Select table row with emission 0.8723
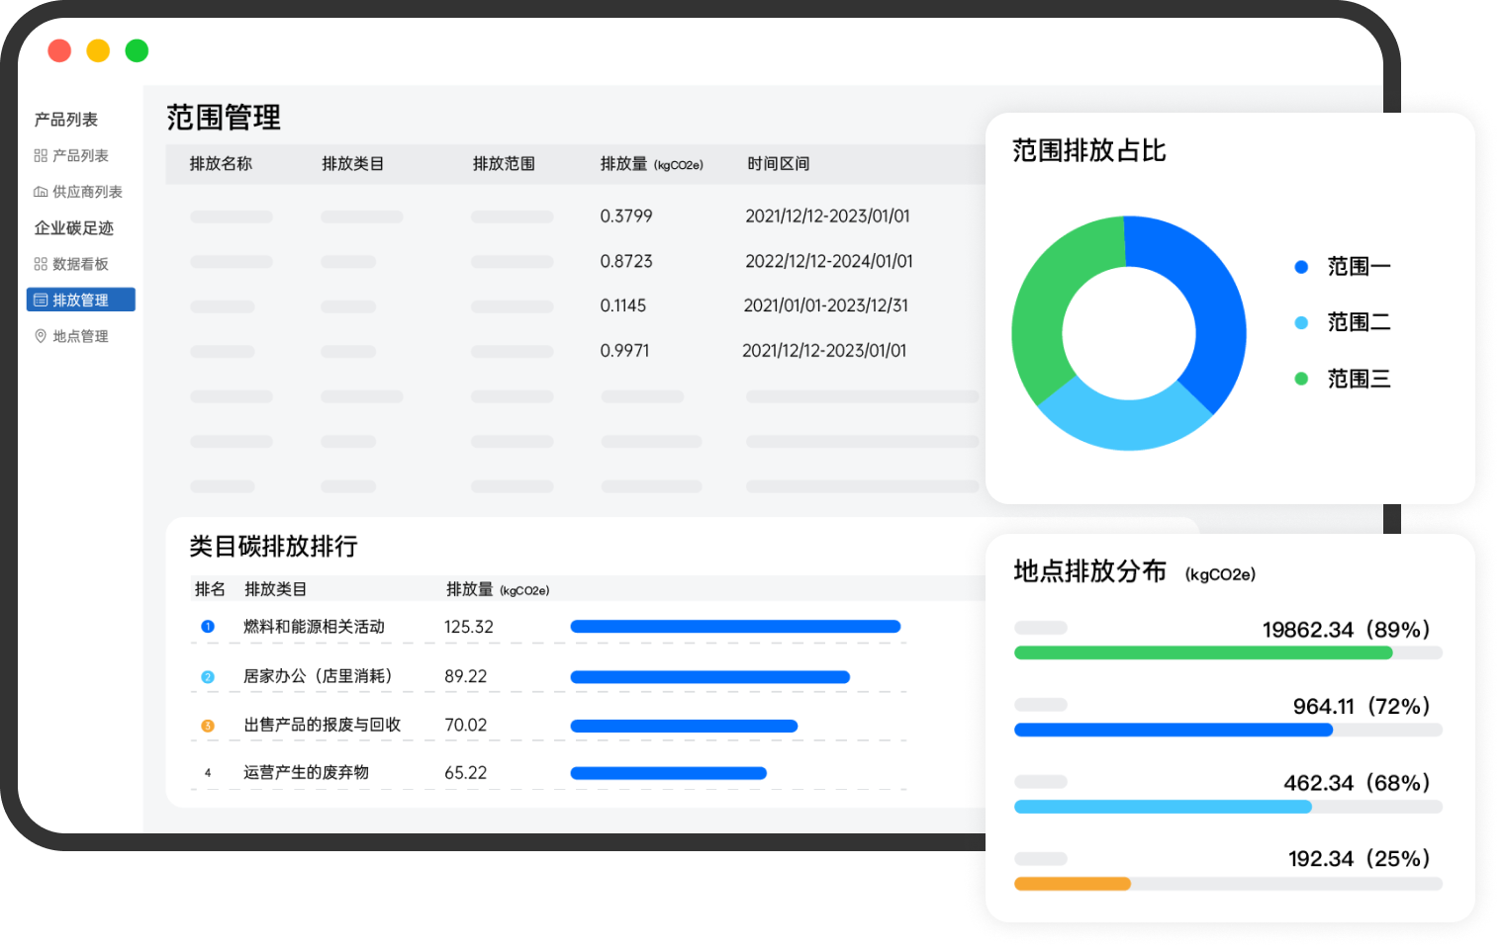 click(626, 261)
